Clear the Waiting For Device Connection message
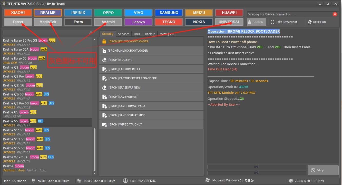 pos(335,14)
